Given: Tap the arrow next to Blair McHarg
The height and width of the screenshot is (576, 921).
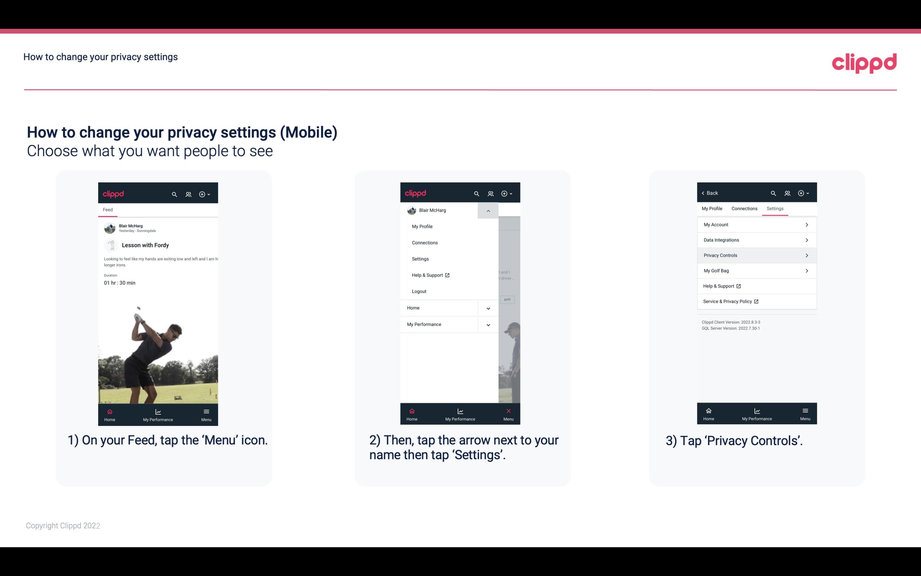Looking at the screenshot, I should coord(488,210).
